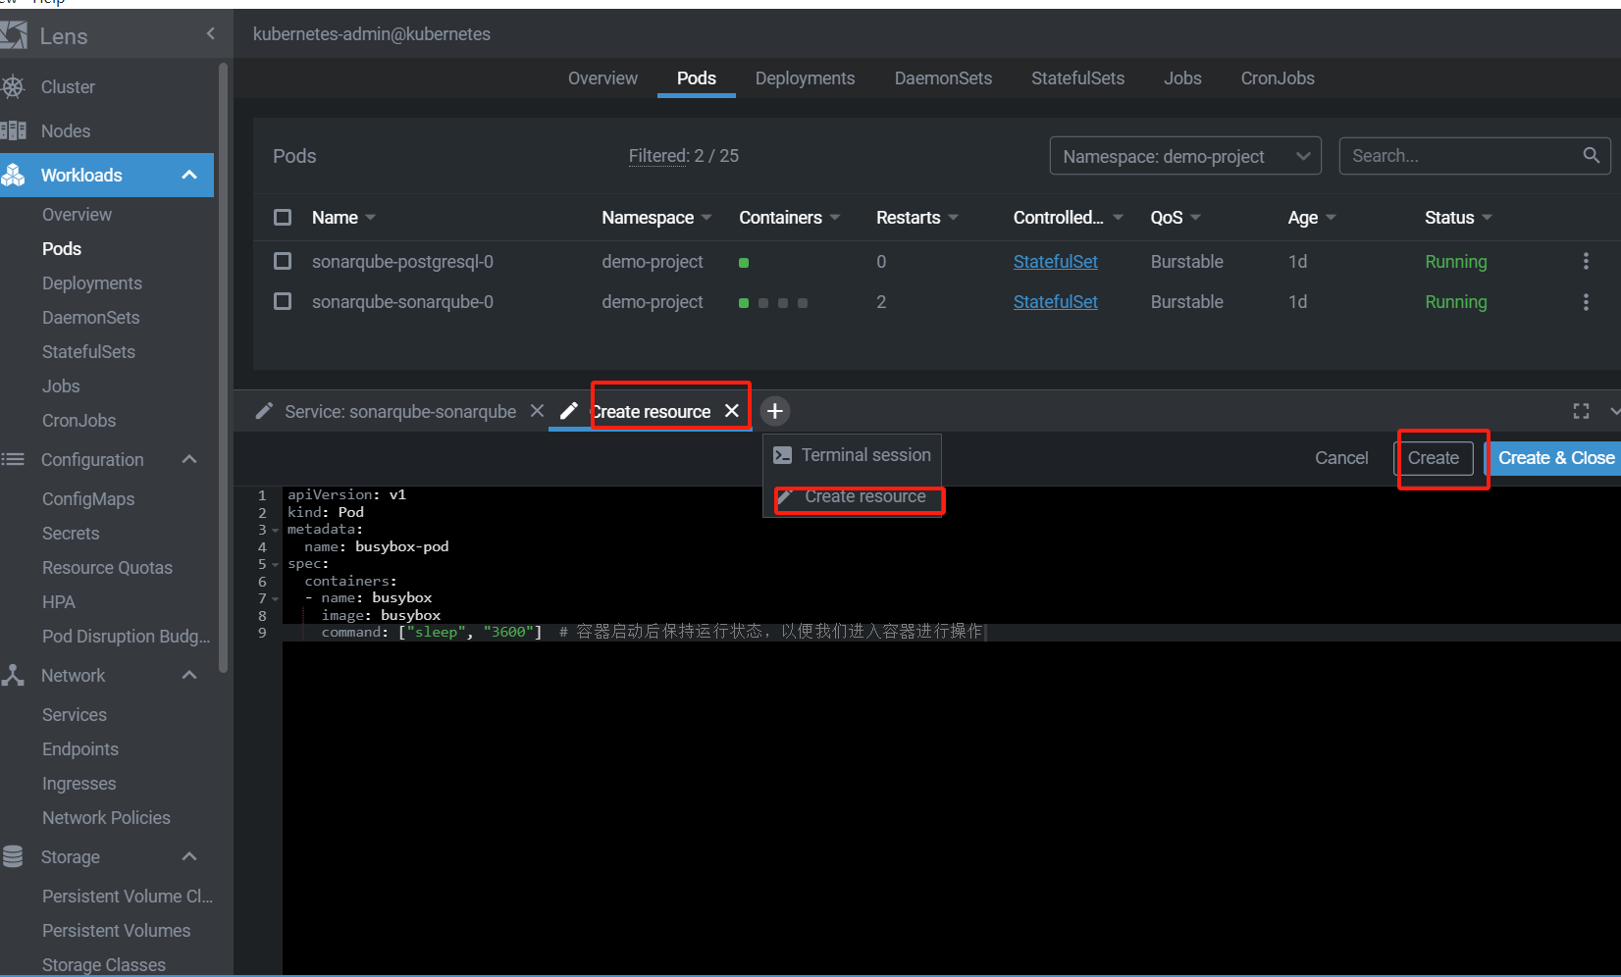Tick the checkbox for sonarqube-sonarqube-0
The height and width of the screenshot is (977, 1621).
[283, 301]
